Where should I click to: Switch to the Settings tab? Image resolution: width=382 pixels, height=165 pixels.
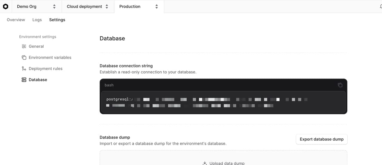(x=57, y=20)
